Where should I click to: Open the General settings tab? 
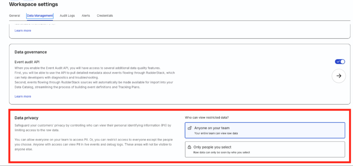(15, 16)
